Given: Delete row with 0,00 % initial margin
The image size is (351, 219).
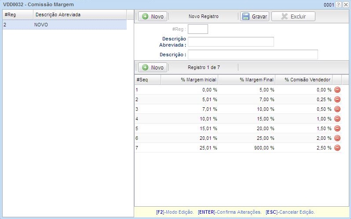Looking at the screenshot, I should 337,90.
